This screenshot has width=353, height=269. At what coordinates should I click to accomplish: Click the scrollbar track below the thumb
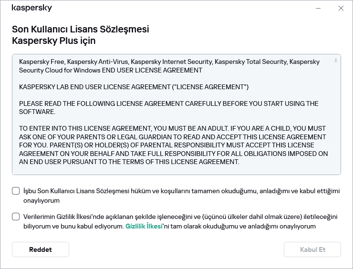[x=336, y=119]
